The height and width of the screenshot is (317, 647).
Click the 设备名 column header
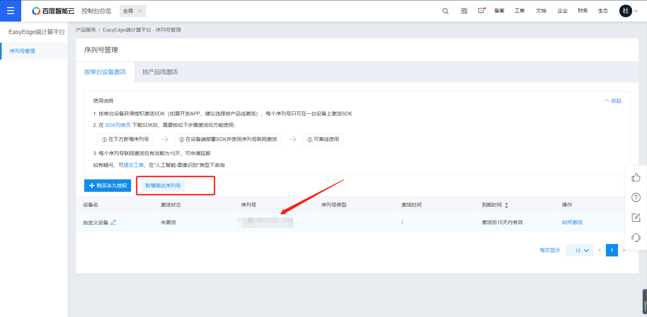pyautogui.click(x=91, y=205)
